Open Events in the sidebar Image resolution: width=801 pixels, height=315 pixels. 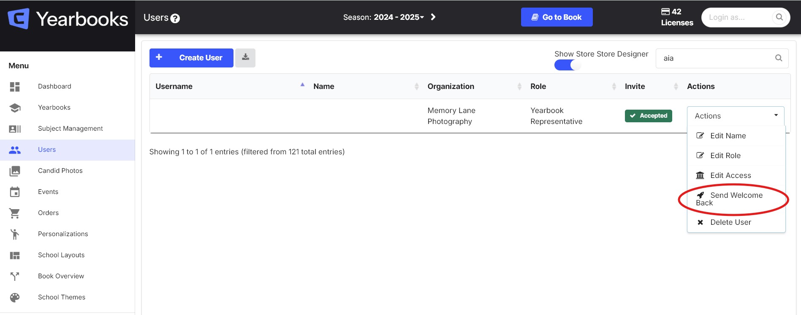68,192
